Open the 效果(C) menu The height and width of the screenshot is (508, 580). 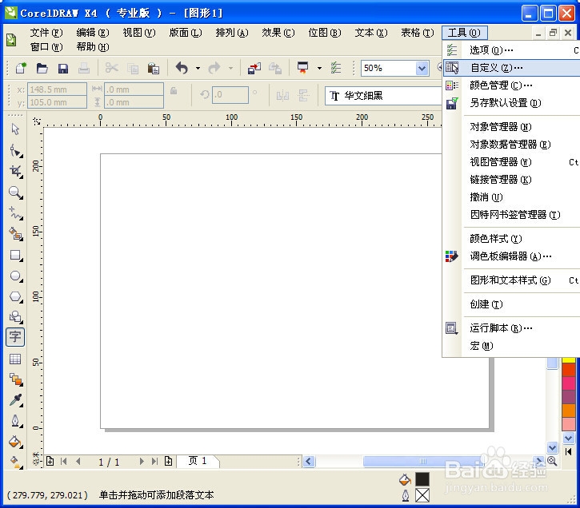[x=278, y=33]
